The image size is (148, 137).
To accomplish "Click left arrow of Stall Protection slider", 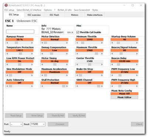I will click(42, 86).
